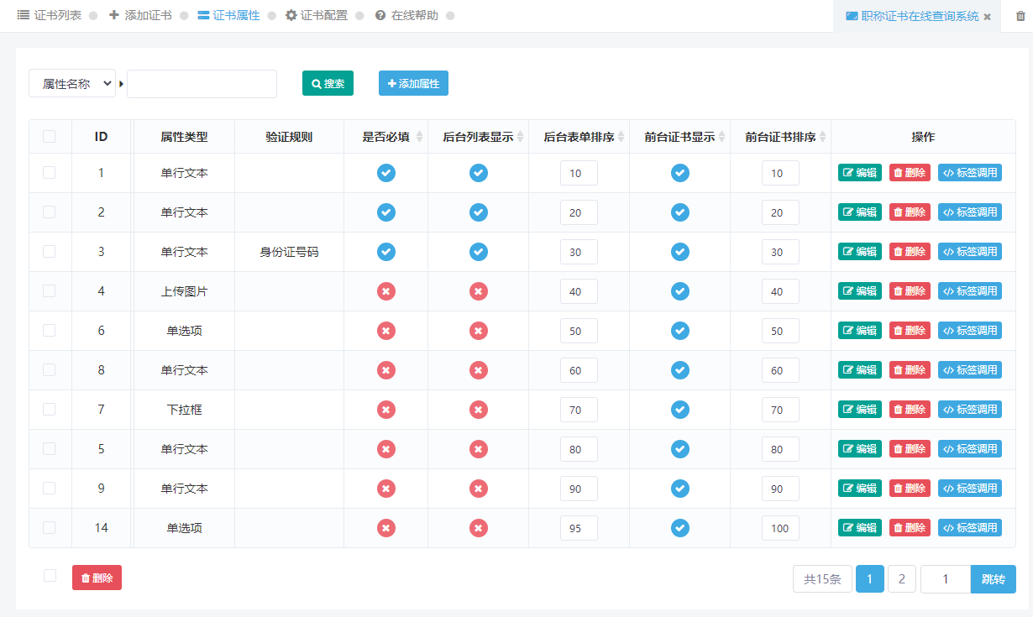Open 标签调用 for ID 9

970,489
